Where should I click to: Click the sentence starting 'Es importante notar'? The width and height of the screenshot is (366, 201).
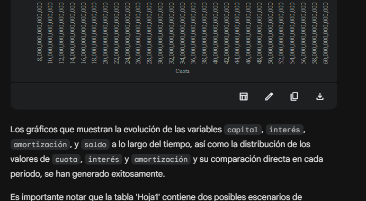click(x=156, y=197)
